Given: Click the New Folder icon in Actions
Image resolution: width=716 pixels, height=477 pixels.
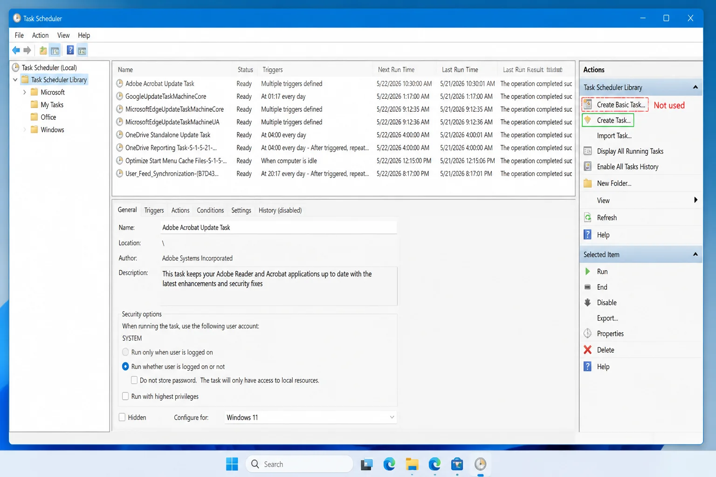Looking at the screenshot, I should point(588,183).
